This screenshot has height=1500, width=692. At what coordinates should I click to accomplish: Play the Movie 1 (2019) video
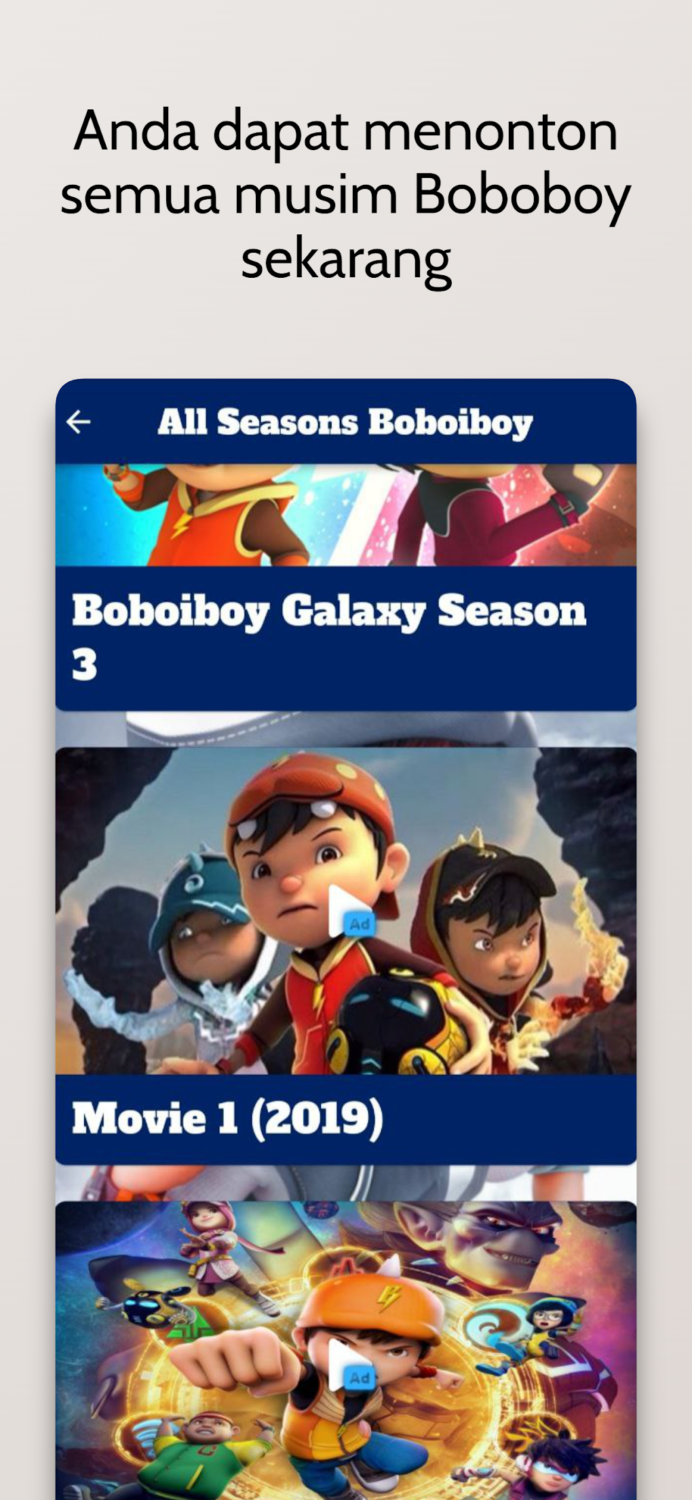click(346, 911)
